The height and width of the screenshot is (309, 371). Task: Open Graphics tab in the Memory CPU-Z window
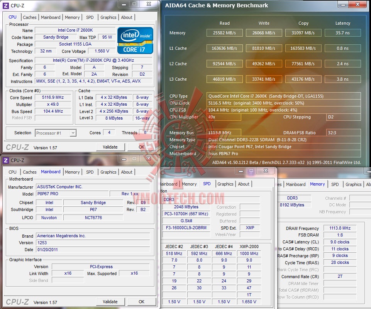354,184
